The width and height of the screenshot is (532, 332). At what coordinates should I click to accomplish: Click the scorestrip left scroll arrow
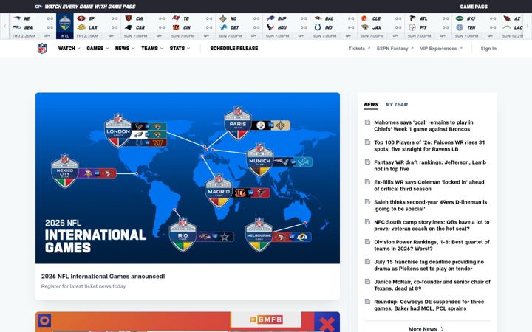click(4, 27)
